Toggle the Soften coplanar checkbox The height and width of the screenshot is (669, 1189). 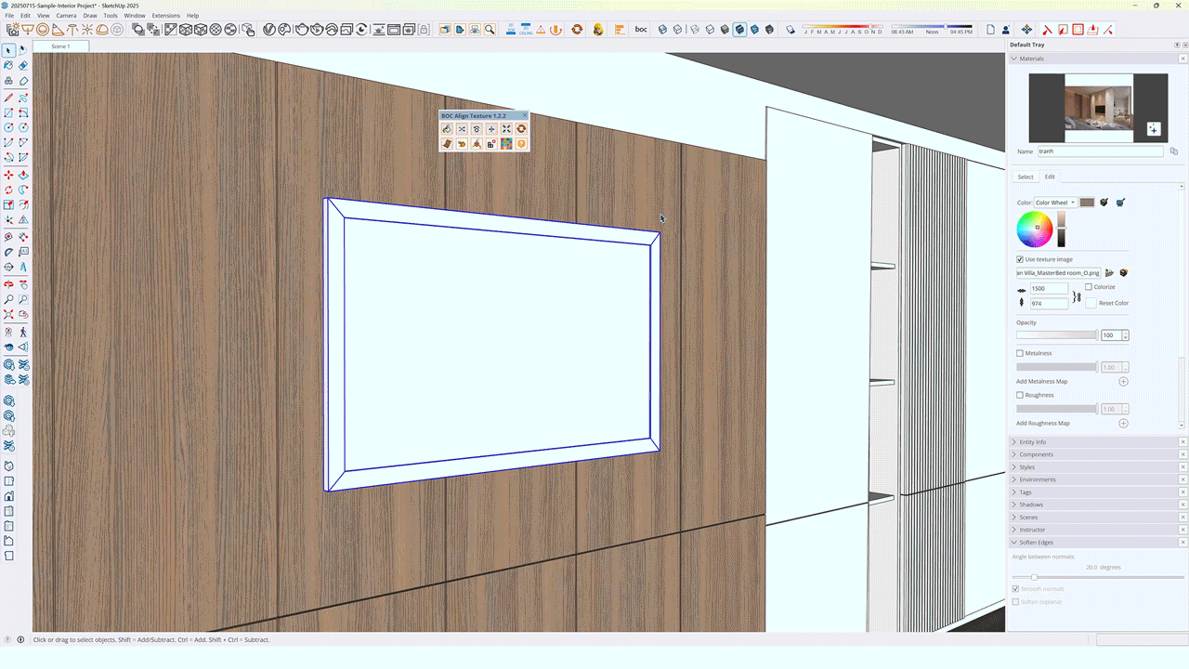tap(1015, 602)
